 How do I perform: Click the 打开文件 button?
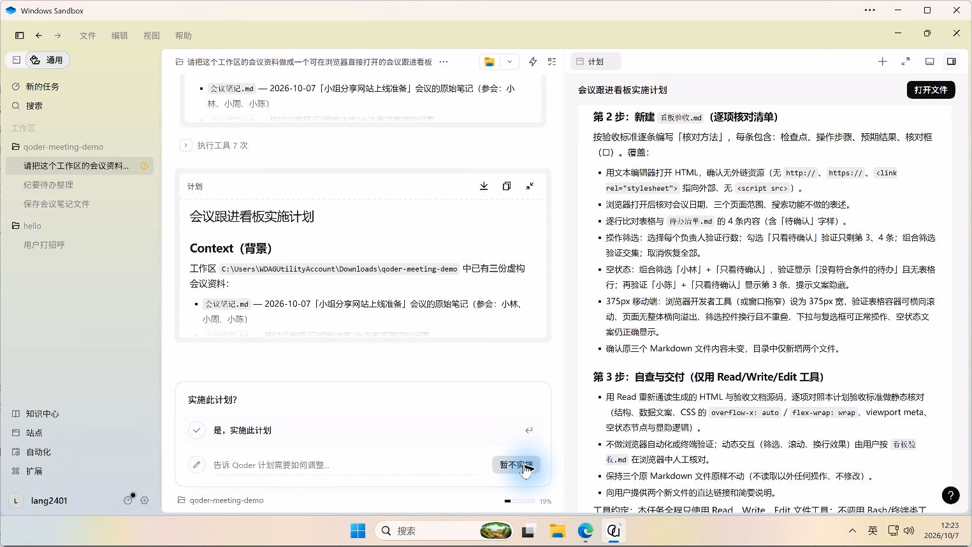click(931, 90)
